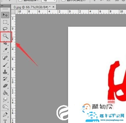Switch to the 0.jpg document tab
The width and height of the screenshot is (126, 123).
point(32,7)
